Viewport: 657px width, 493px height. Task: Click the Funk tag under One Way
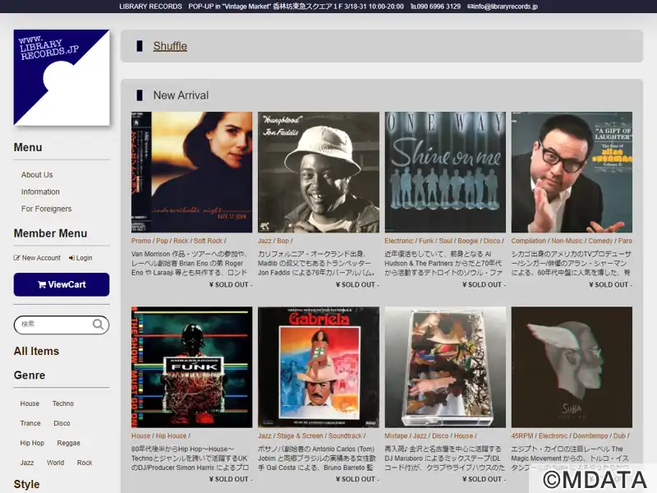pos(426,241)
